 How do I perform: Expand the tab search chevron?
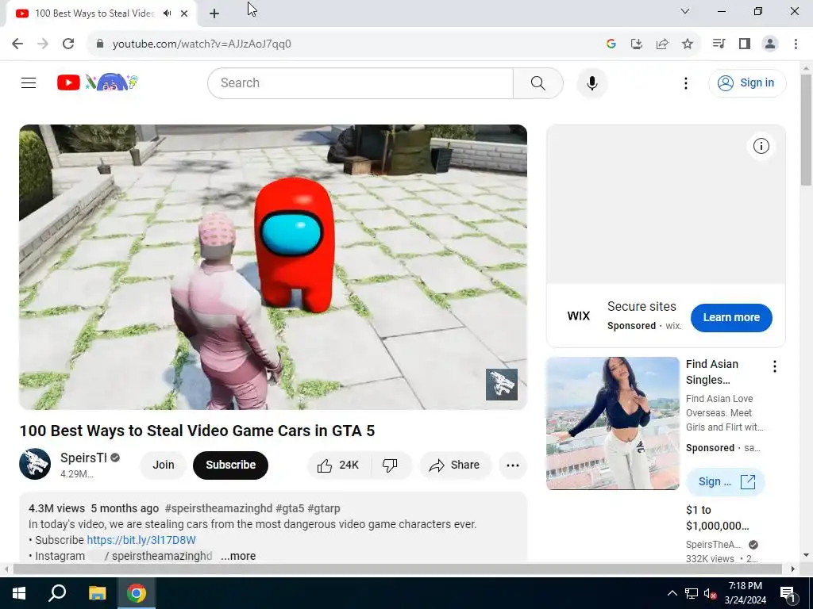pyautogui.click(x=685, y=11)
